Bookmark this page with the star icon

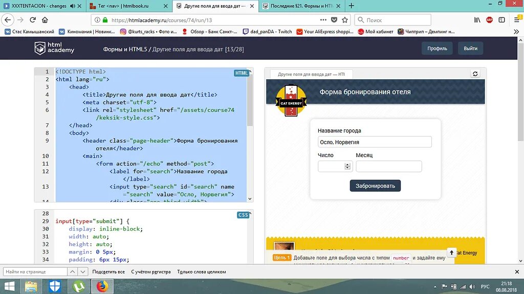point(345,20)
